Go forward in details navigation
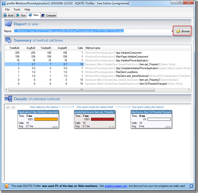The height and width of the screenshot is (193, 198). [x=13, y=107]
